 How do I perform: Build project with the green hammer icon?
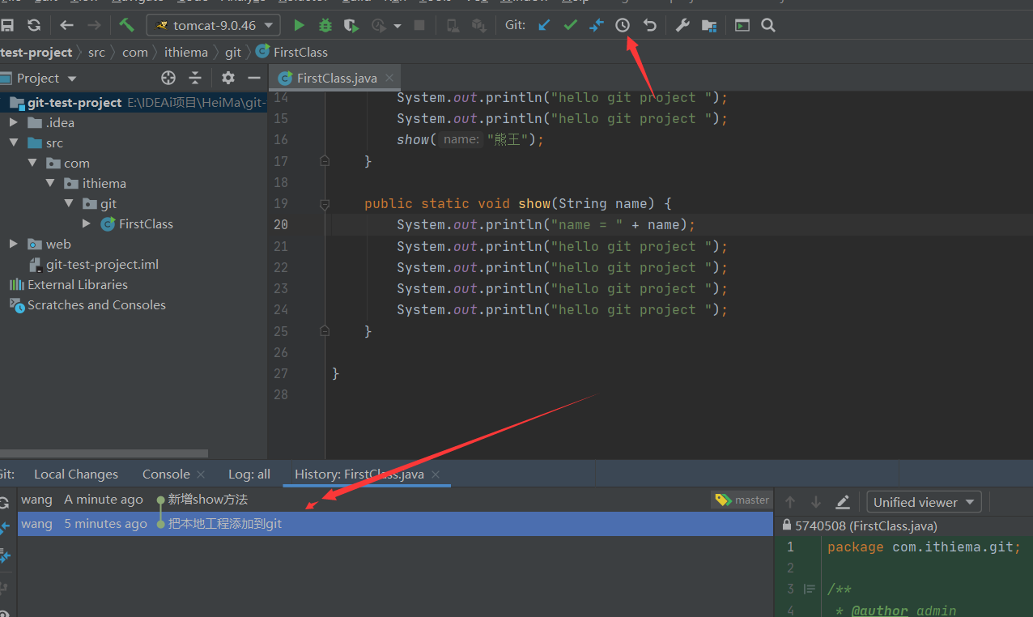126,25
